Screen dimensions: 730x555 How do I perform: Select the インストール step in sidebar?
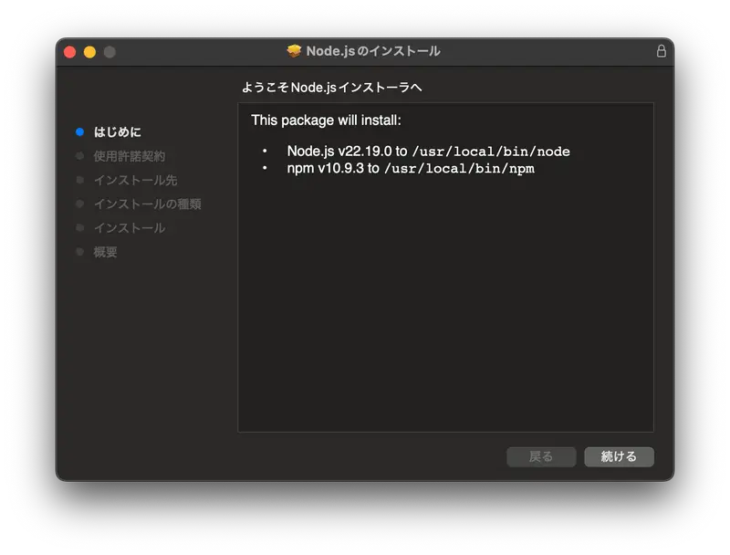pyautogui.click(x=130, y=228)
